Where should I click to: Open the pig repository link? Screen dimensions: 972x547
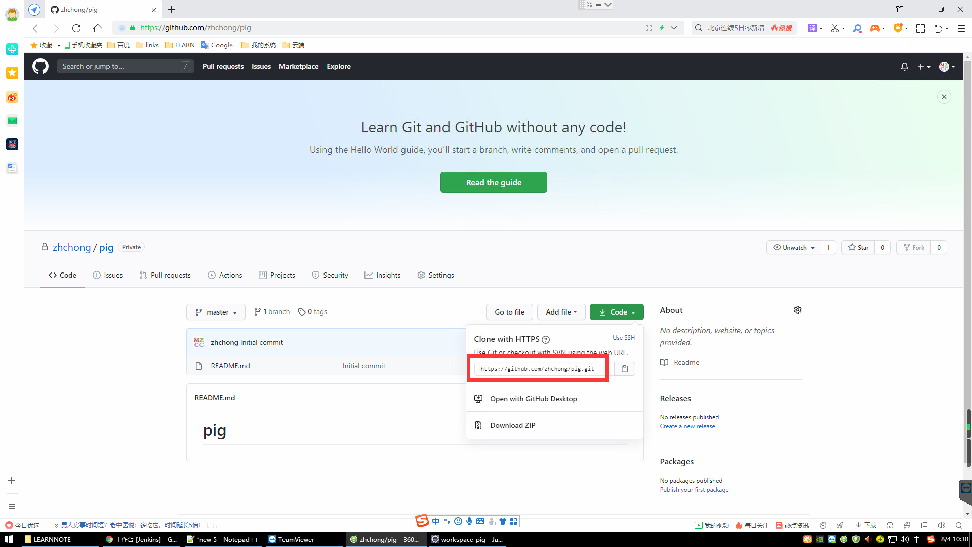pos(106,247)
